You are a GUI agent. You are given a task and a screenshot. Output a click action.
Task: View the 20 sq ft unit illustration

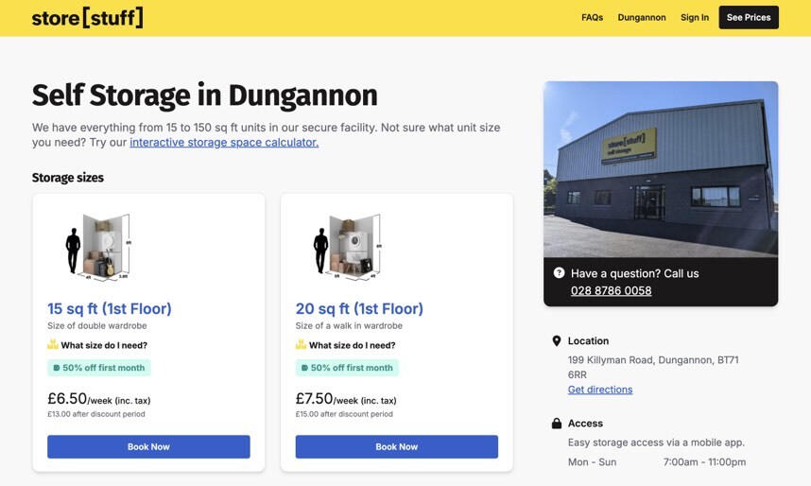[x=348, y=248]
